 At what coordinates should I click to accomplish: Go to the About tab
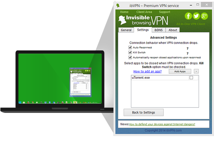tap(173, 30)
